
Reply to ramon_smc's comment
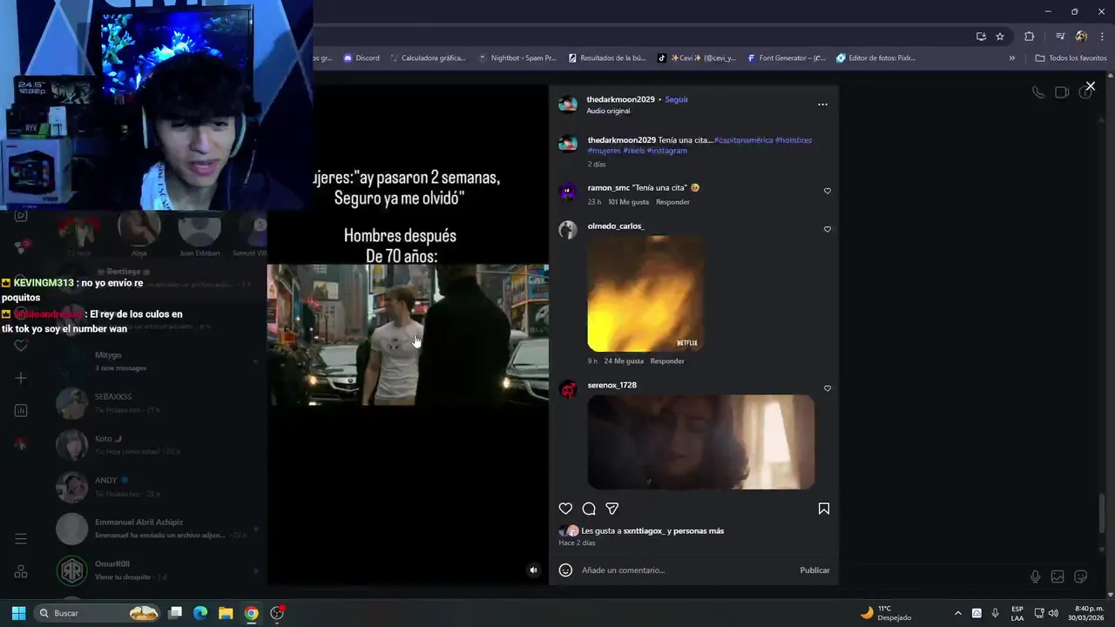672,202
